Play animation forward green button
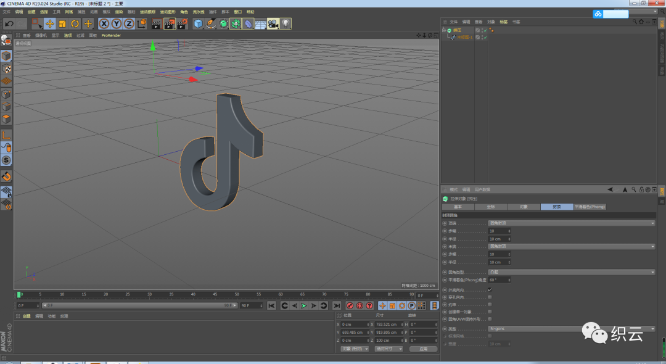Image resolution: width=666 pixels, height=364 pixels. click(x=304, y=306)
